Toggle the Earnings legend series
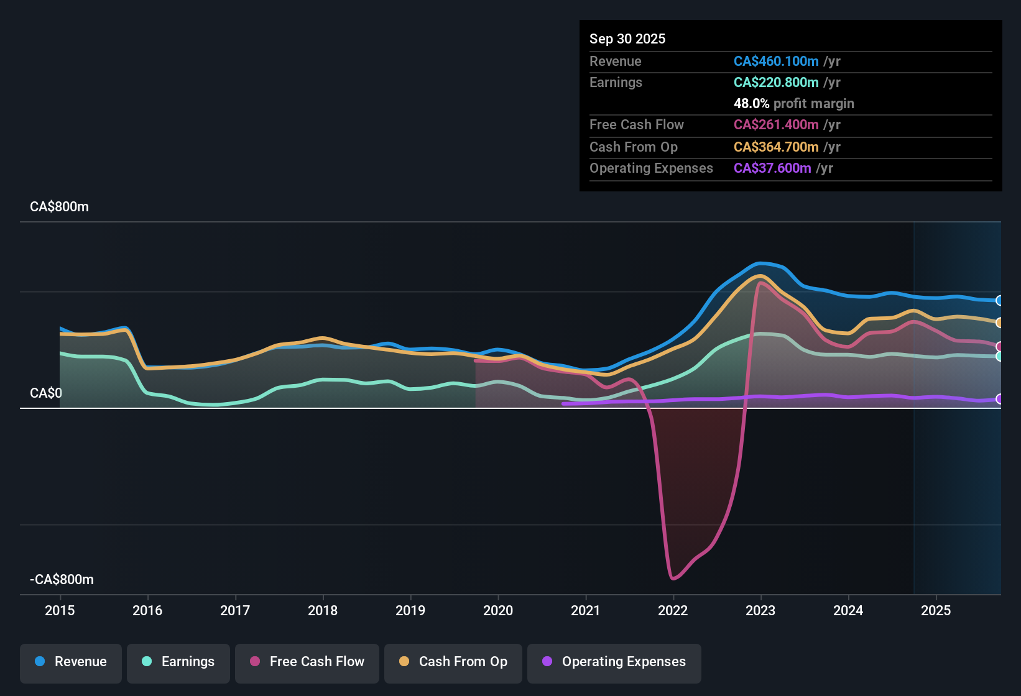Image resolution: width=1021 pixels, height=696 pixels. point(178,662)
